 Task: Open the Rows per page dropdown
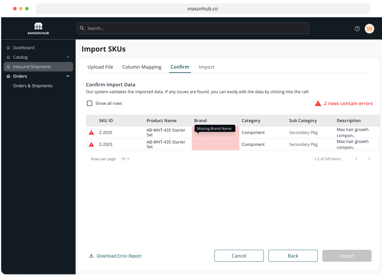125,159
